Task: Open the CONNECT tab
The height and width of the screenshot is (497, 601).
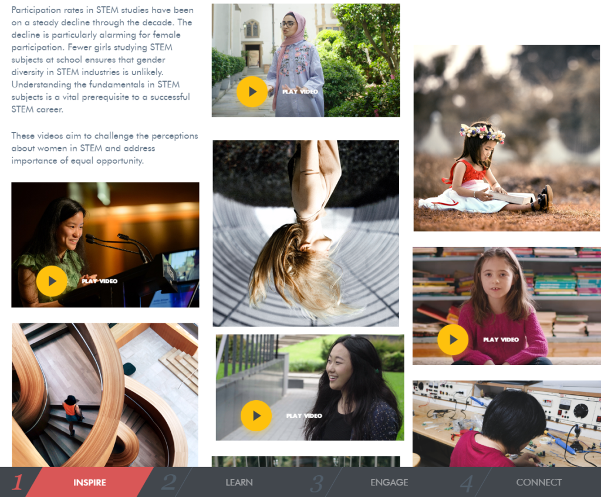Action: coord(539,482)
